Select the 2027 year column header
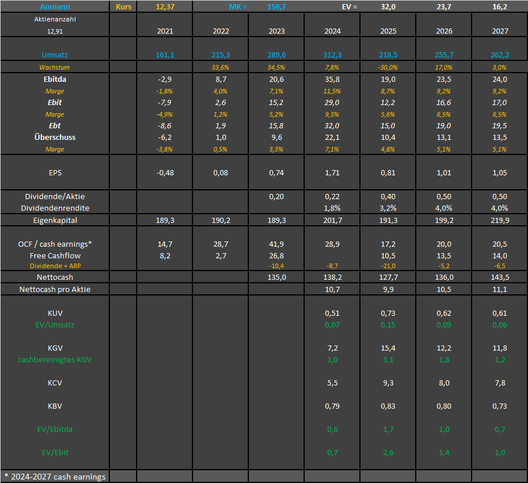 500,31
